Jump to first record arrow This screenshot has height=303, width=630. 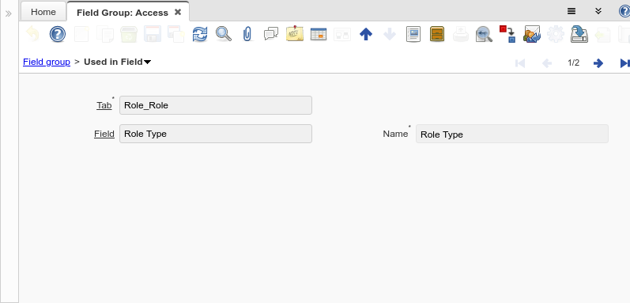point(520,63)
